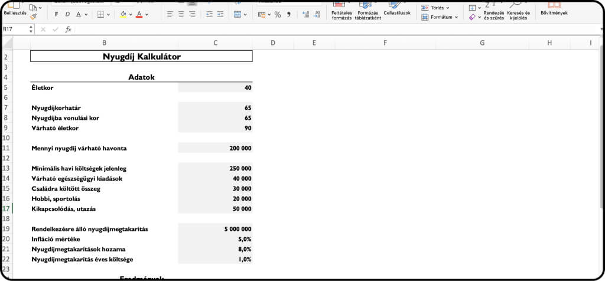Viewport: 605px width, 281px height.
Task: Toggle bold (F) formatting
Action: pos(56,14)
